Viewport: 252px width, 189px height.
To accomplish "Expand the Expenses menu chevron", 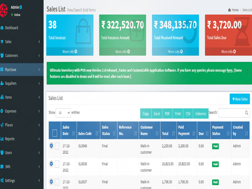I will pos(39,111).
